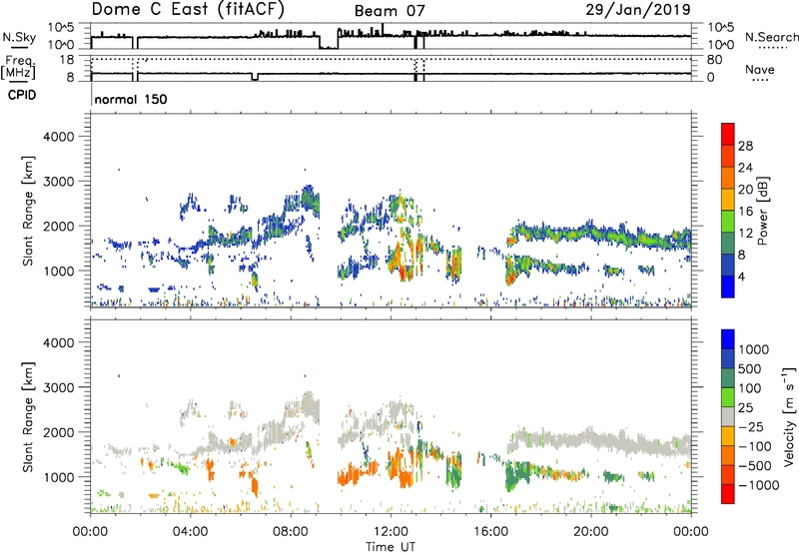
Task: Click the light green 25–100 velocity colorbar segment
Action: pos(728,397)
